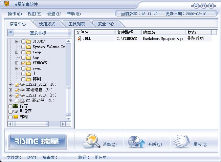
Task: Click the tree vertical scrollbar up arrow
Action: (68, 41)
